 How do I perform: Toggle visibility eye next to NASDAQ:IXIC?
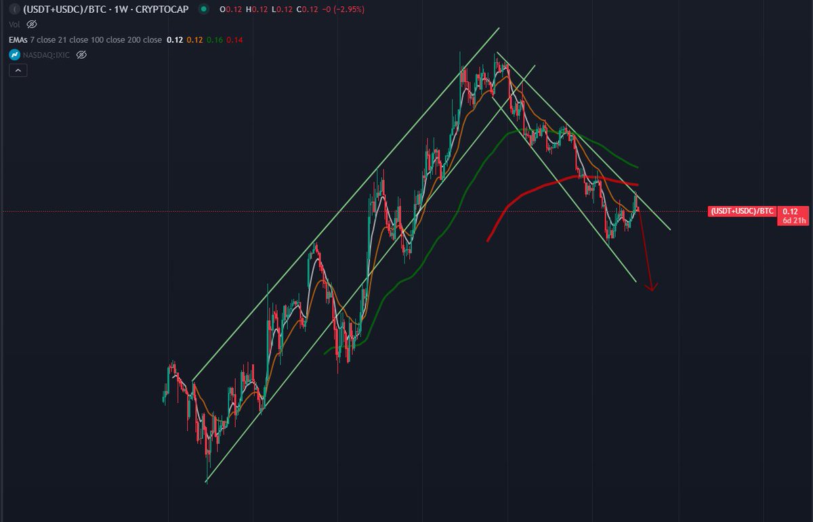[82, 54]
